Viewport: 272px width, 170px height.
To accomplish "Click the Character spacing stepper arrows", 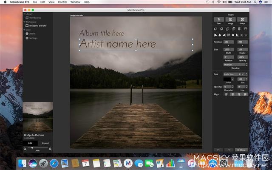I will pos(232,87).
